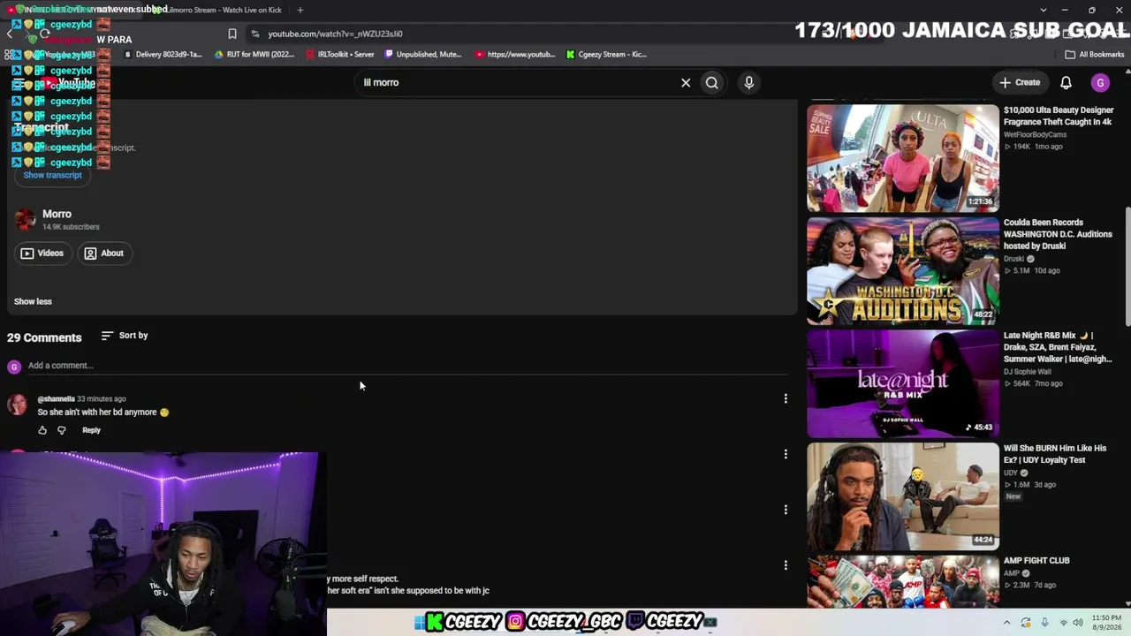Screen dimensions: 1131x636
Task: Click the microphone icon in system tray
Action: tap(1044, 623)
